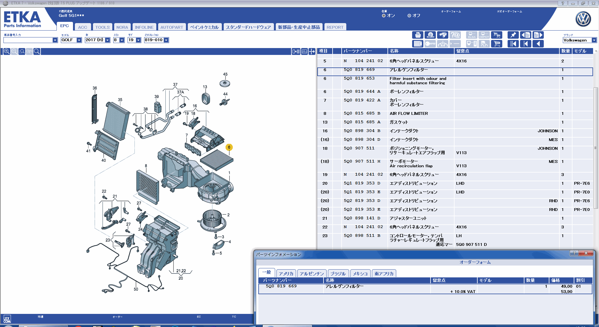Open the Volkswagen brand dropdown
Image resolution: width=599 pixels, height=327 pixels.
(594, 40)
